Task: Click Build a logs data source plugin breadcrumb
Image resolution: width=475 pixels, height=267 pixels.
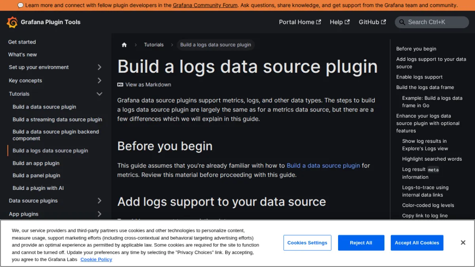Action: [x=216, y=45]
